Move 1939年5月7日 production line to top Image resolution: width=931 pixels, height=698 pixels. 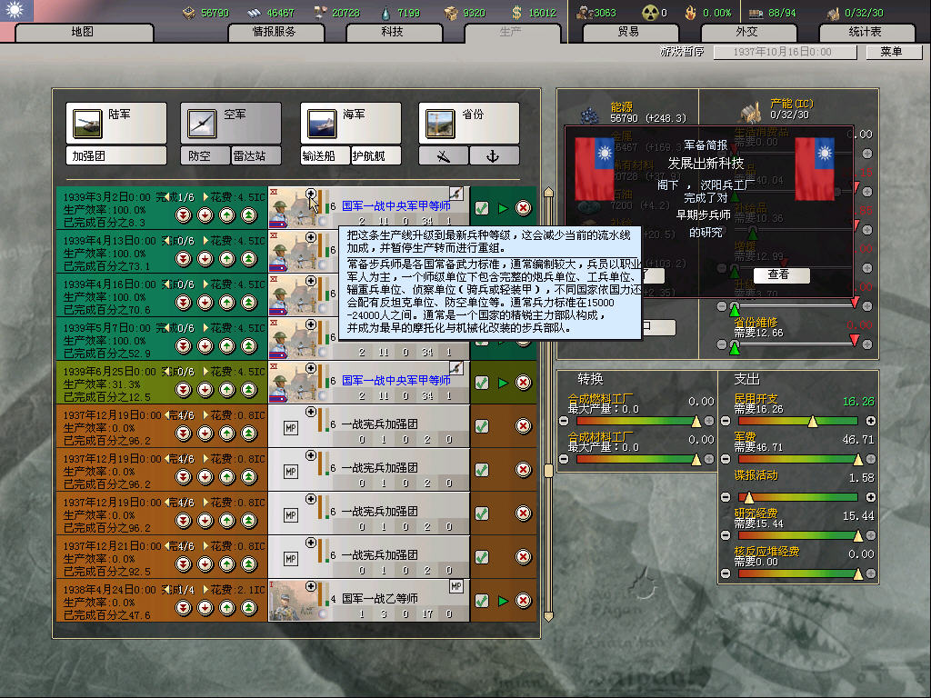coord(249,346)
